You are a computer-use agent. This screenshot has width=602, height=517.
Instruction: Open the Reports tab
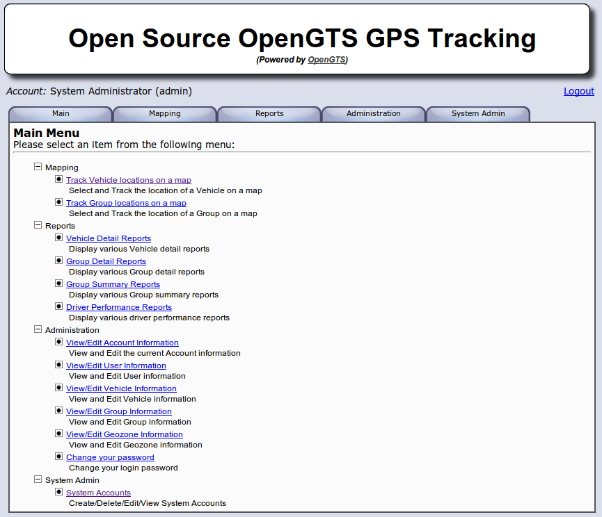[x=269, y=113]
